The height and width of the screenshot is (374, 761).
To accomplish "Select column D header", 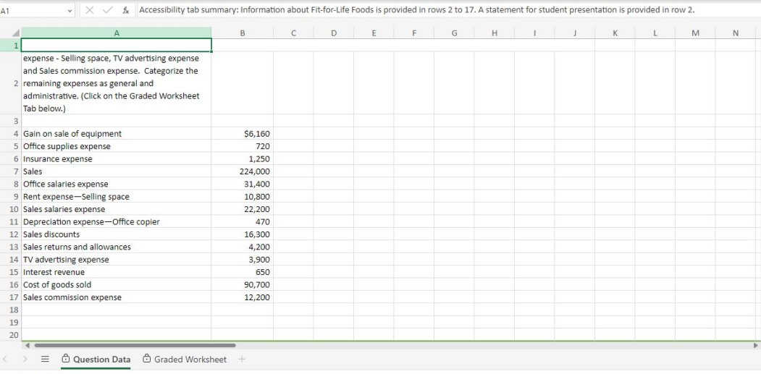I will (x=333, y=33).
